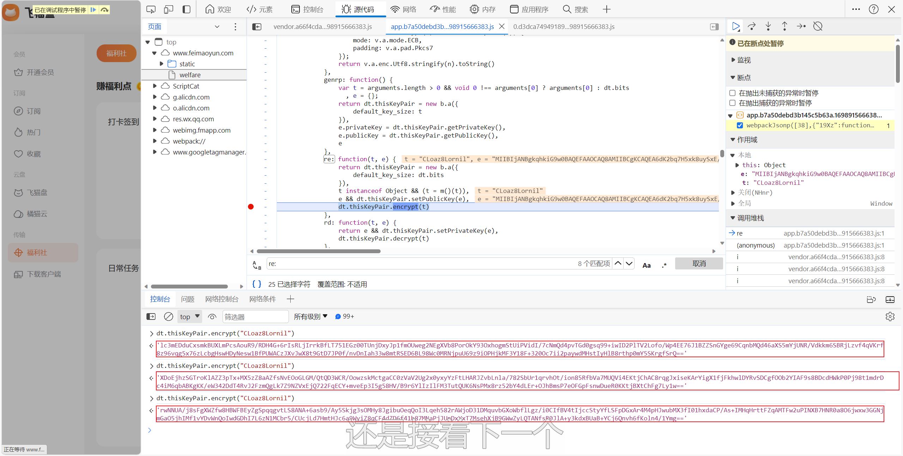Click the step into function icon
Viewport: 903px width, 456px height.
pos(768,26)
